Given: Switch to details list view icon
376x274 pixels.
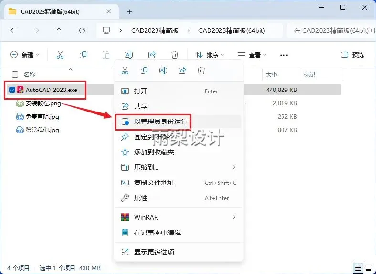Looking at the screenshot, I should click(x=358, y=268).
